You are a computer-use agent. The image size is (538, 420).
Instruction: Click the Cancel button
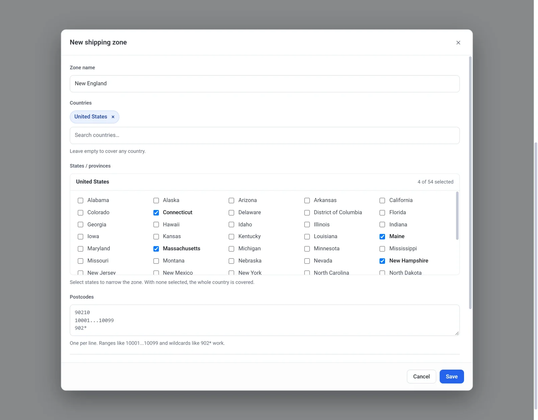[421, 377]
